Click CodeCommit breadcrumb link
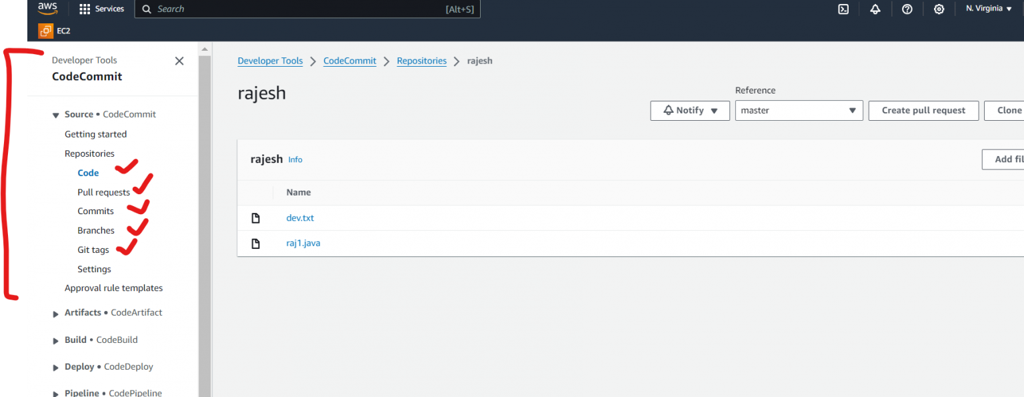 350,61
